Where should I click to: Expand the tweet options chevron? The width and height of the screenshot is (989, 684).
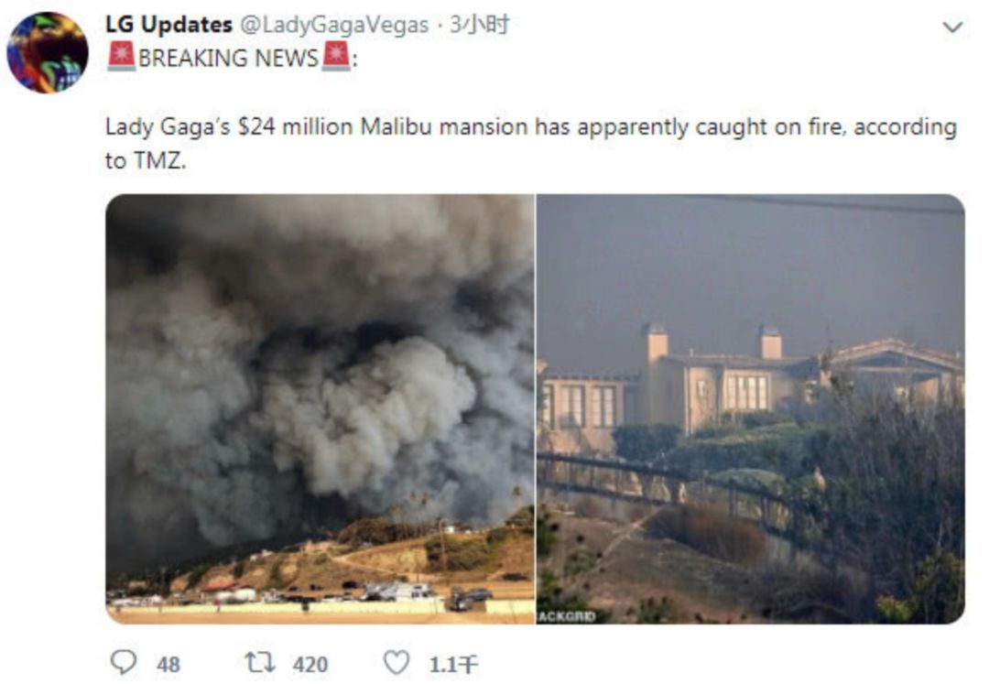[x=952, y=27]
